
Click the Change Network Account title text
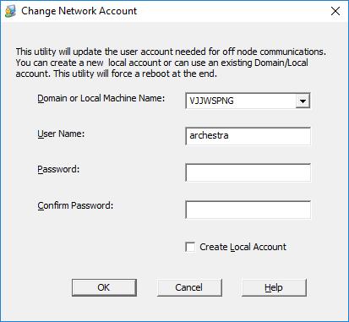tap(79, 11)
